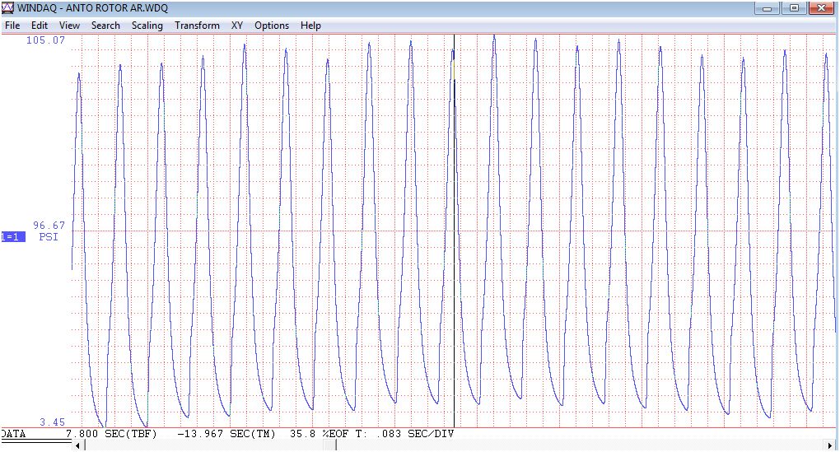Open the Scaling menu

[x=147, y=26]
